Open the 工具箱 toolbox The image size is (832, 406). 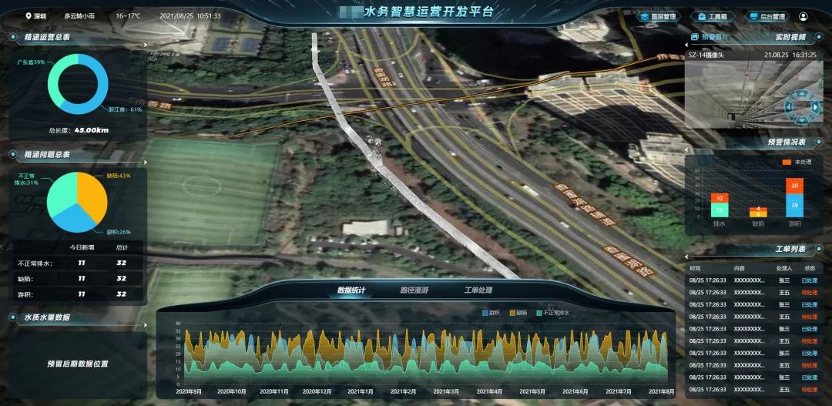coord(714,16)
